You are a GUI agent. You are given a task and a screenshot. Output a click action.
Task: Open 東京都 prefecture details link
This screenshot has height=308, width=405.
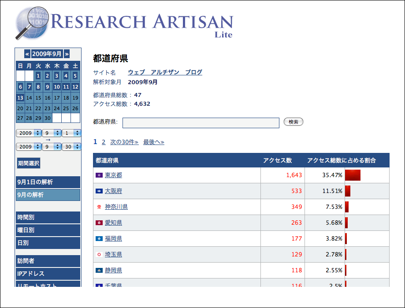(114, 175)
